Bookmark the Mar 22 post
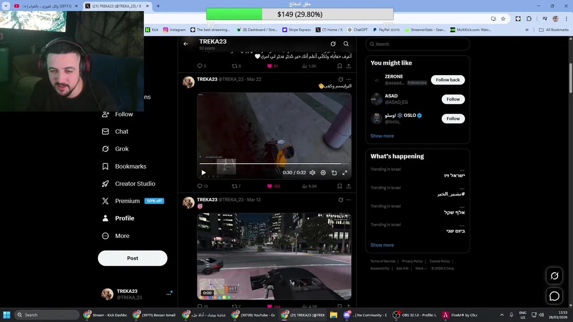This screenshot has height=322, width=573. coord(340,186)
